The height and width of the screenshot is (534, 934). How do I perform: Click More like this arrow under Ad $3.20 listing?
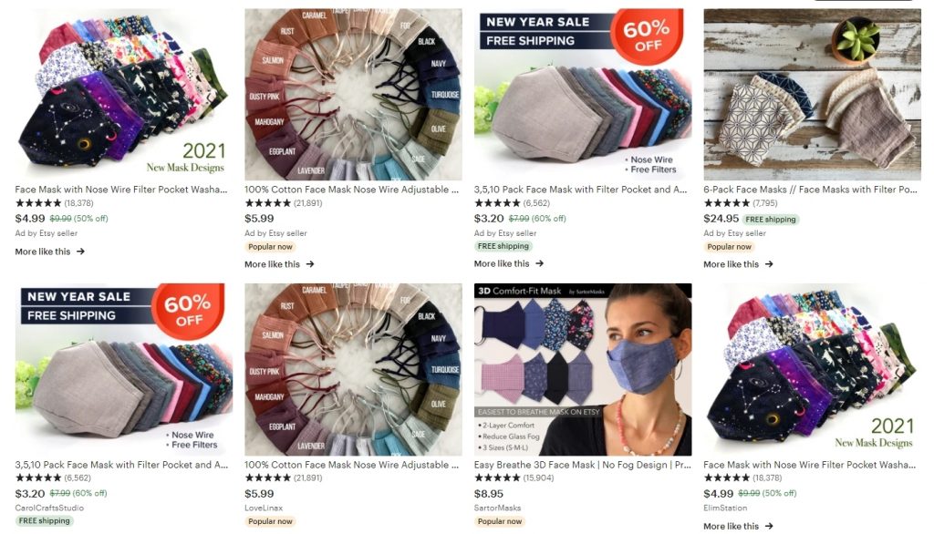tap(539, 263)
